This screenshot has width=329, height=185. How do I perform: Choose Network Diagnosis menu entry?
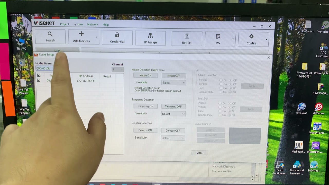pos(223,166)
